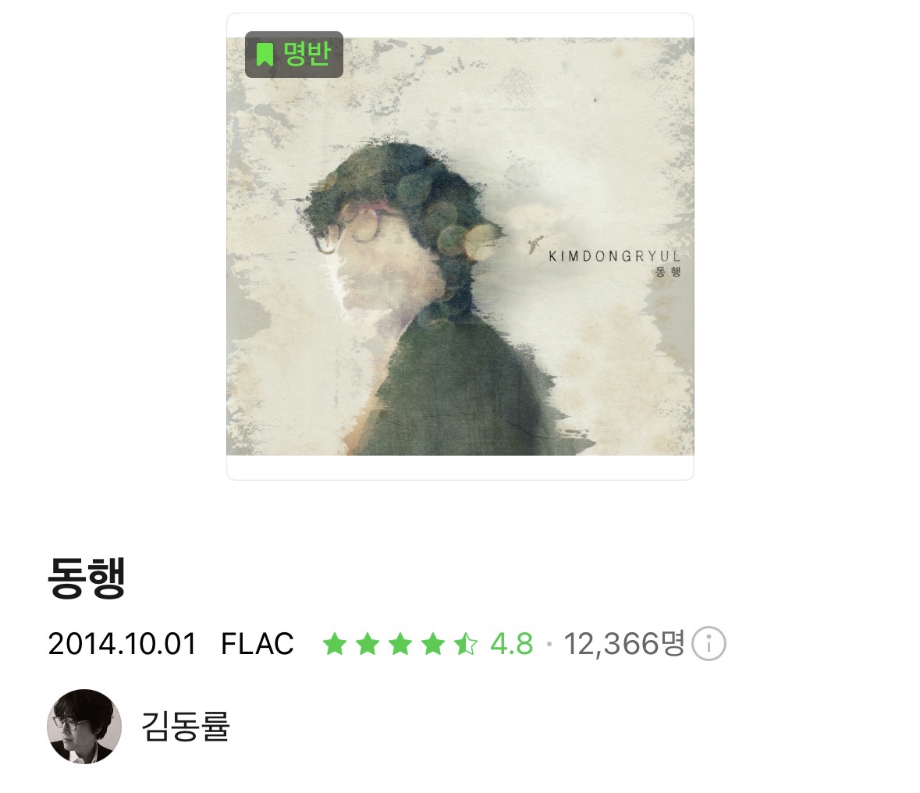Open the rating info circle icon
Screen dimensions: 920x793
pyautogui.click(x=709, y=644)
